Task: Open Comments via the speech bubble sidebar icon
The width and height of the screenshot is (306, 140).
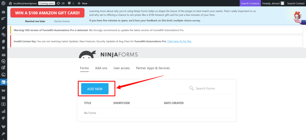Action: tap(4, 48)
